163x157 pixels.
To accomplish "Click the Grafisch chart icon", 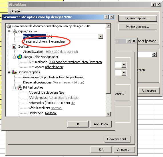I will 14,47.
